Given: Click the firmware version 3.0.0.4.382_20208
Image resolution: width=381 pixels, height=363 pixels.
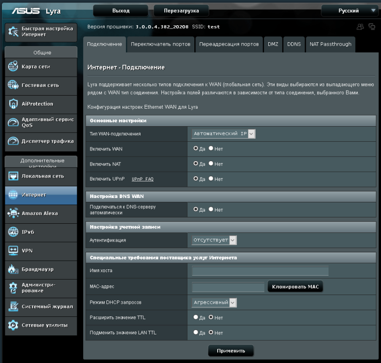Looking at the screenshot, I should pos(162,27).
